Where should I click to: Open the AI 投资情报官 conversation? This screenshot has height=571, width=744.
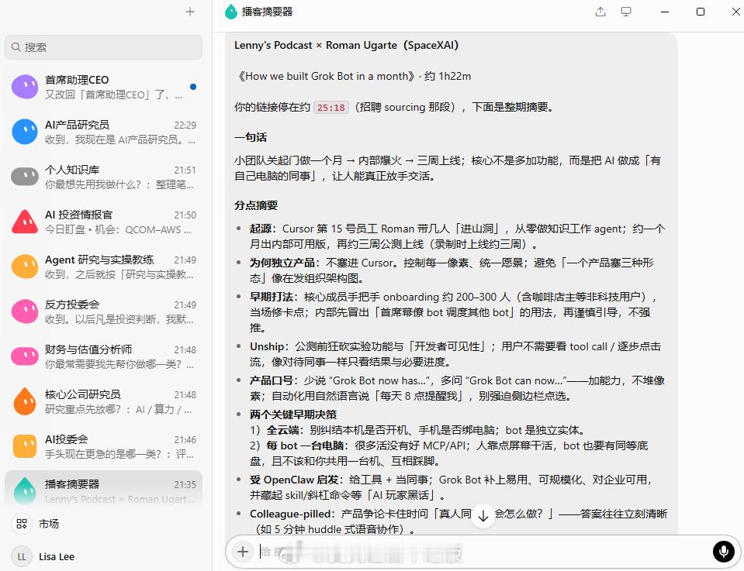click(103, 222)
